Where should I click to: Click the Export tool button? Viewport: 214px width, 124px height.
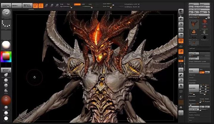pos(204,4)
